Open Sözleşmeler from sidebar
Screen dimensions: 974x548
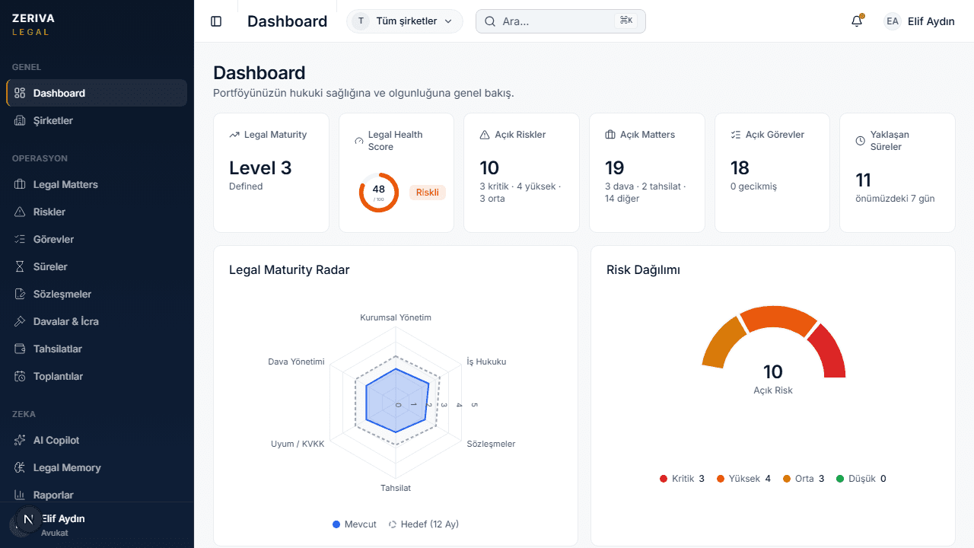[x=97, y=294]
